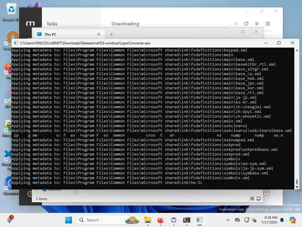Open the Copilot preview icon

pyautogui.click(x=293, y=220)
